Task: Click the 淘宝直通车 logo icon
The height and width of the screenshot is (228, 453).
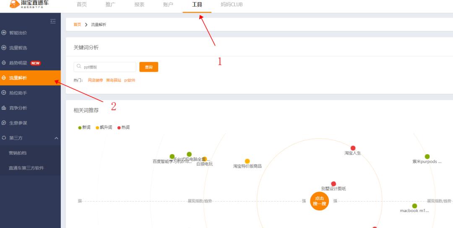Action: point(14,4)
